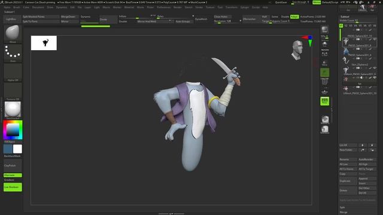Viewport: 383px width, 215px height.
Task: Pick a color in the color picker square
Action: (x=13, y=130)
